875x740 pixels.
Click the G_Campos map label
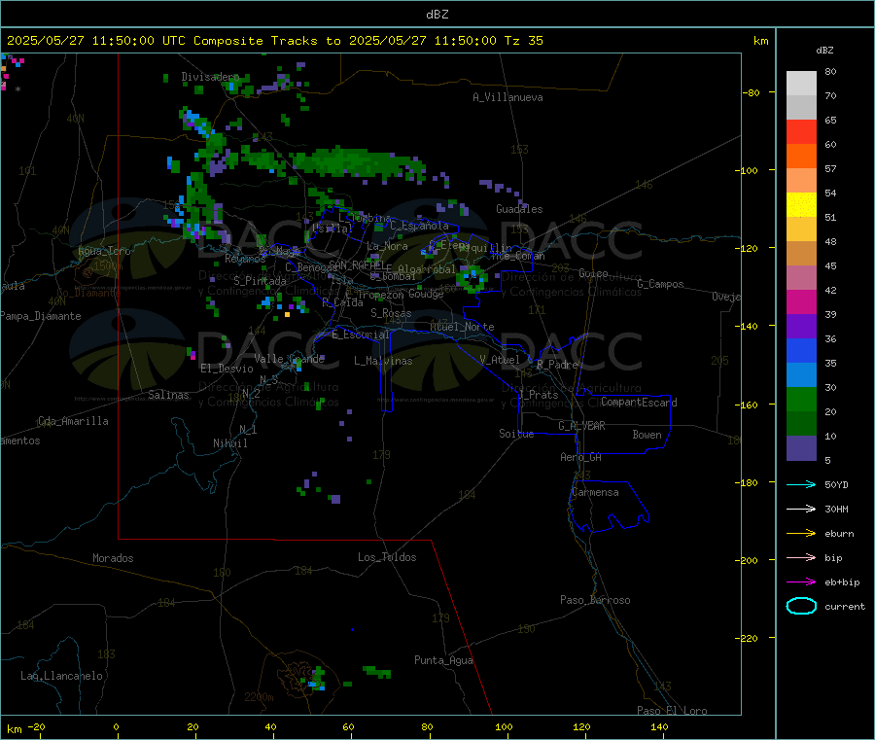click(x=660, y=284)
